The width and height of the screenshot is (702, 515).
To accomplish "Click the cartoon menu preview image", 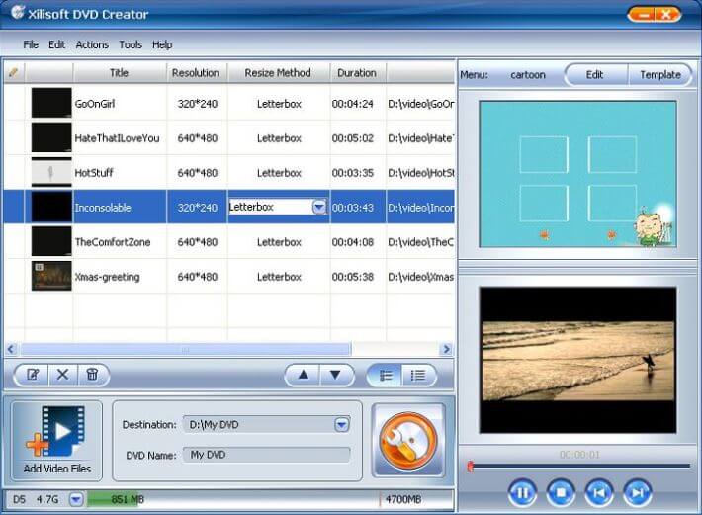I will click(x=577, y=174).
